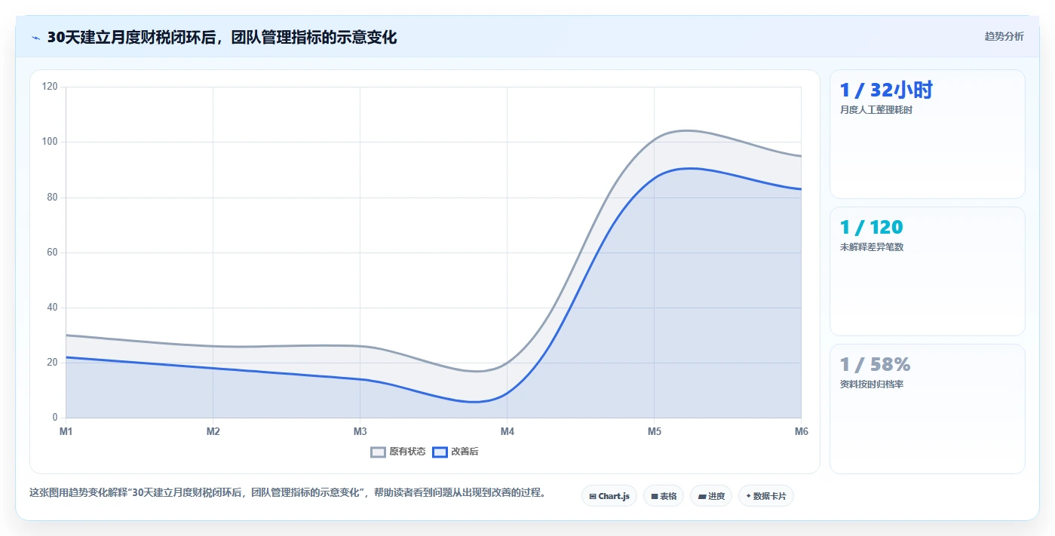Click the 资料按时归档率 card label
This screenshot has width=1055, height=536.
872,384
